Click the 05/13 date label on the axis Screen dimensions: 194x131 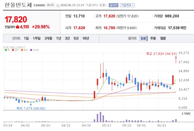(x=107, y=125)
